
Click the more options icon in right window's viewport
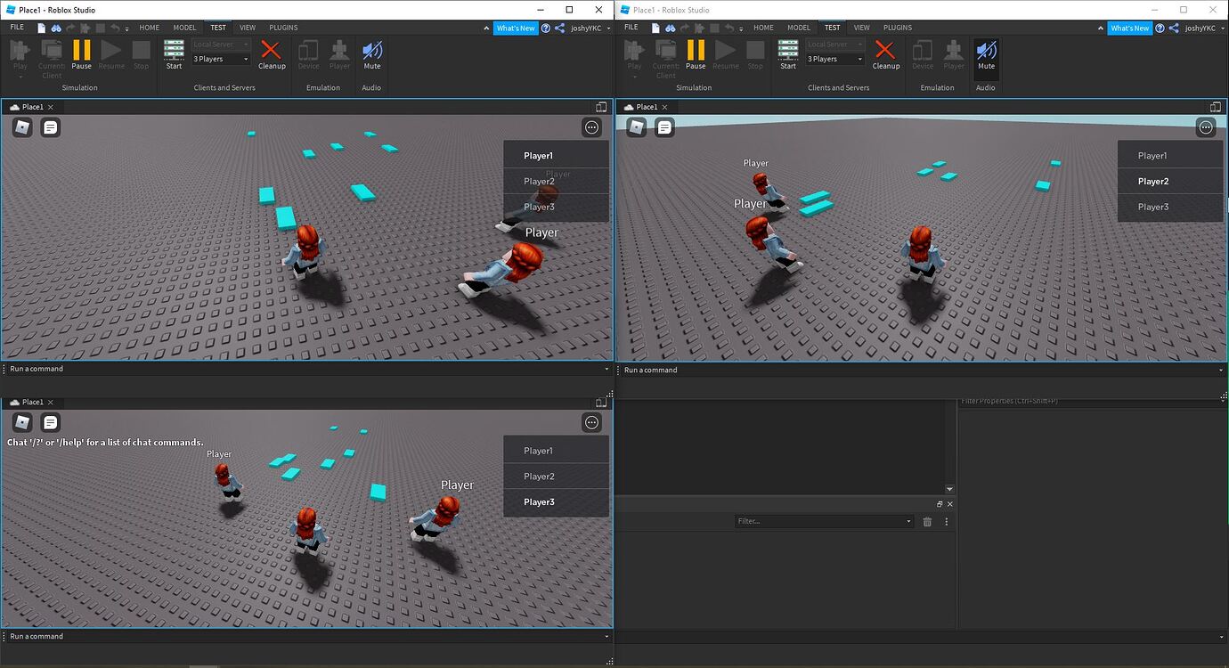pos(1206,127)
